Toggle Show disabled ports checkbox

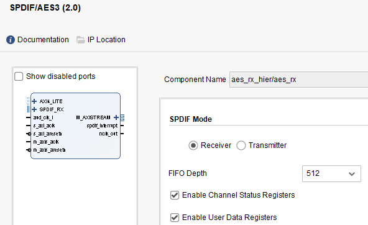pyautogui.click(x=19, y=76)
